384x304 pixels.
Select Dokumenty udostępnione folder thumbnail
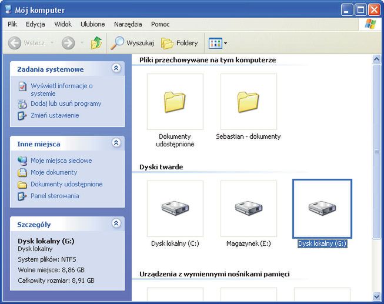pyautogui.click(x=175, y=102)
